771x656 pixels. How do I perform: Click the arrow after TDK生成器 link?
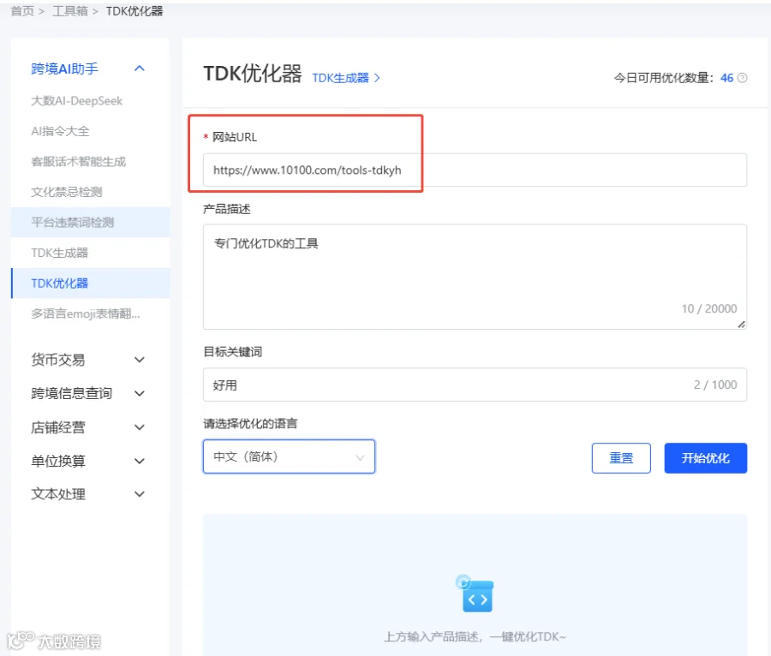377,78
